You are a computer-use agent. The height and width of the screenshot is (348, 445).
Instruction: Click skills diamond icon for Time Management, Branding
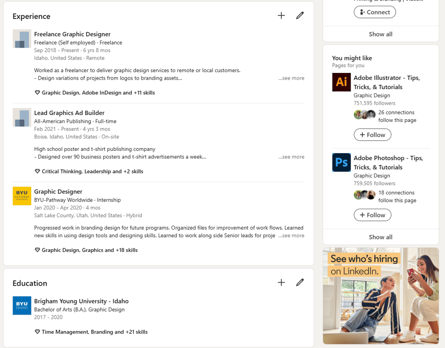click(x=37, y=332)
